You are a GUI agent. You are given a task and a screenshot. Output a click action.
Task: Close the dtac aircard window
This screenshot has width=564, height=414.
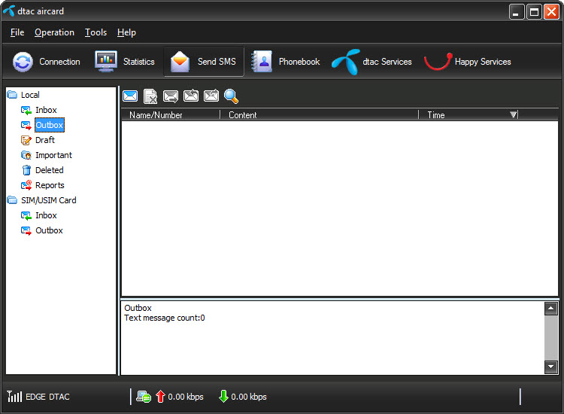[551, 11]
